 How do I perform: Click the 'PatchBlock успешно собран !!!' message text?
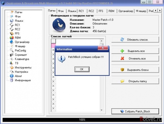point(86,57)
